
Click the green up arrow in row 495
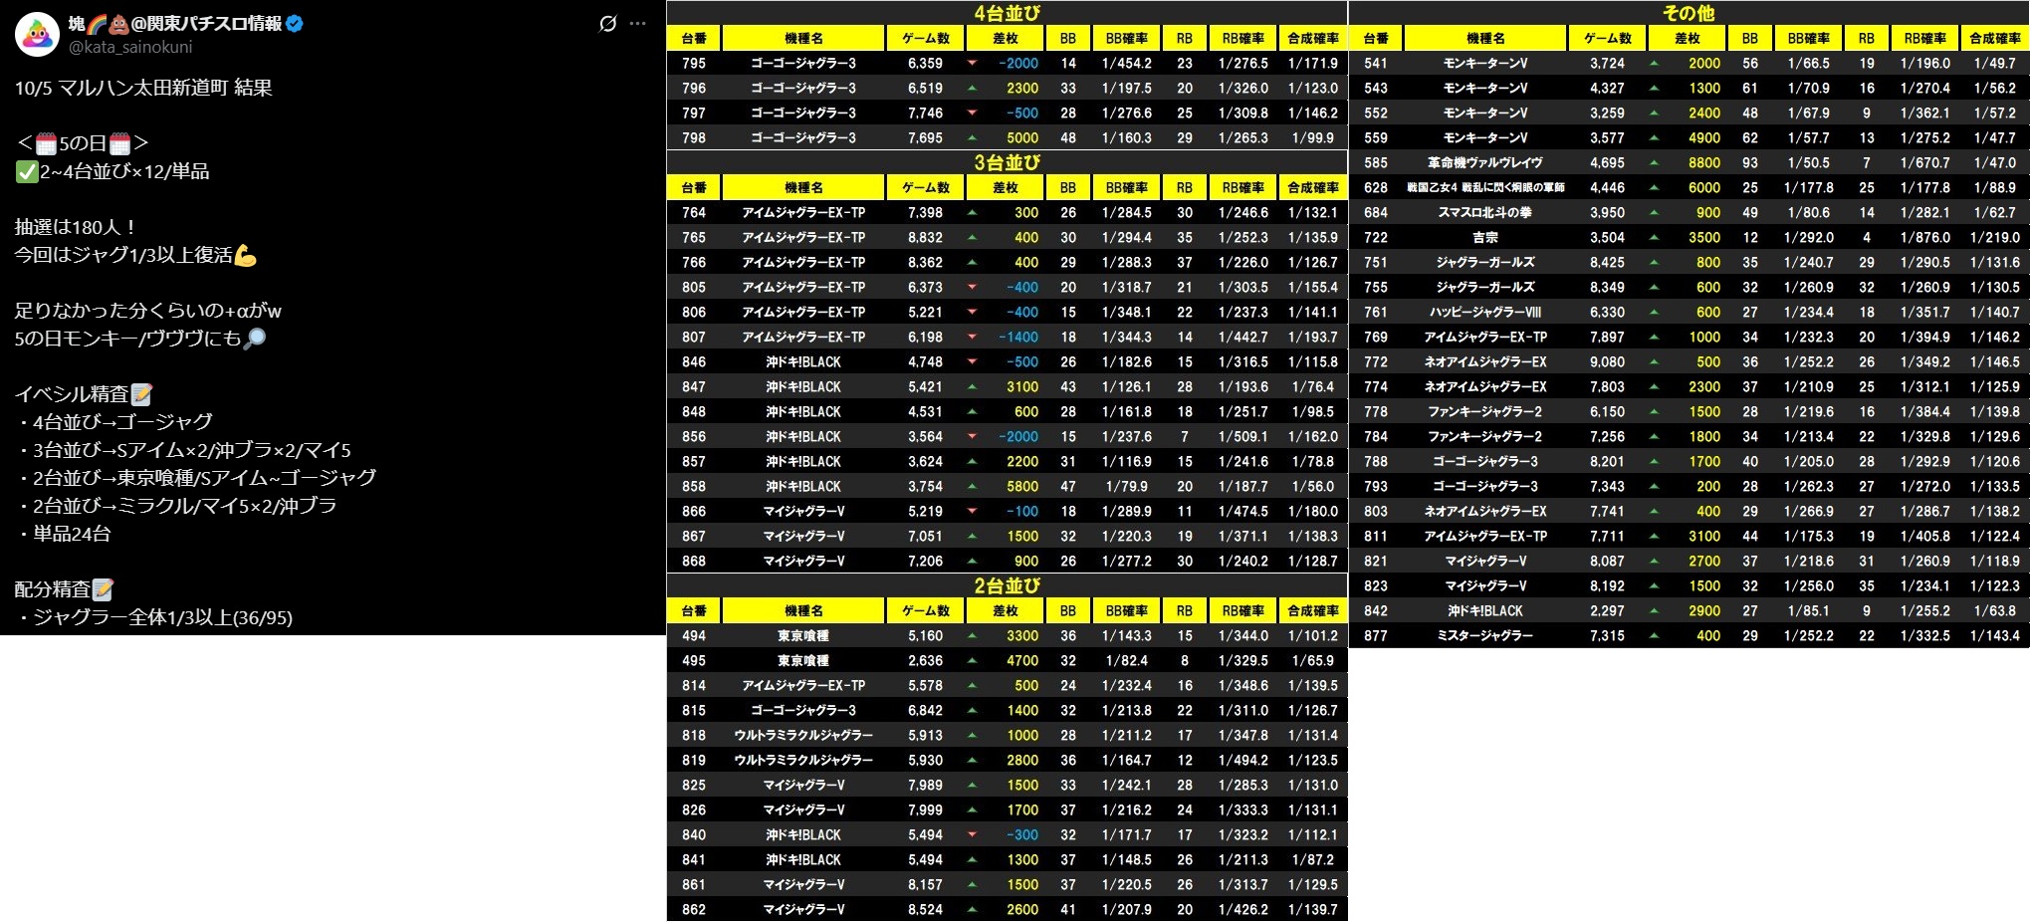coord(972,660)
